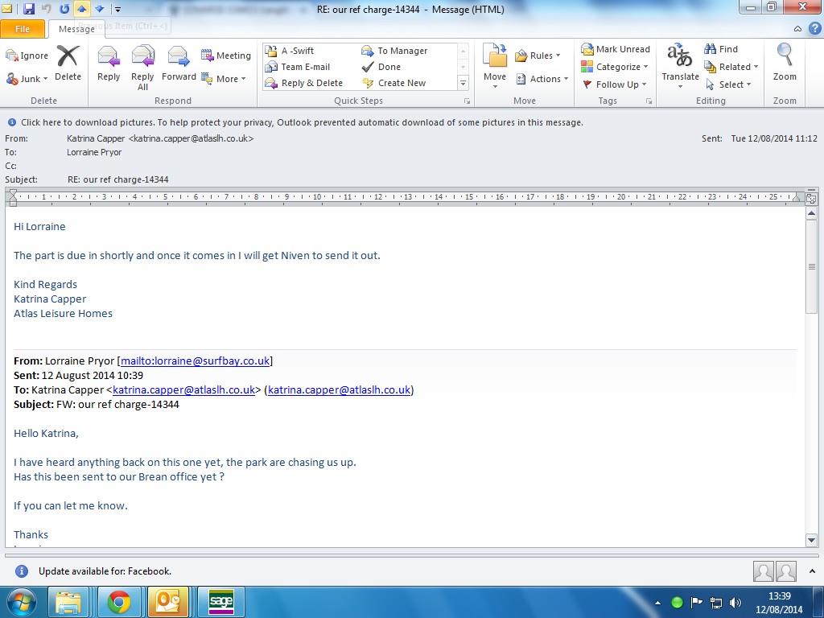The image size is (824, 618).
Task: Delete this message with the X icon
Action: (x=68, y=63)
